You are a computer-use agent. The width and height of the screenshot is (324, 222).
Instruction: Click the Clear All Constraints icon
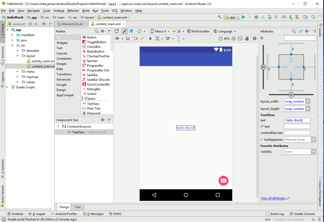[x=136, y=38]
